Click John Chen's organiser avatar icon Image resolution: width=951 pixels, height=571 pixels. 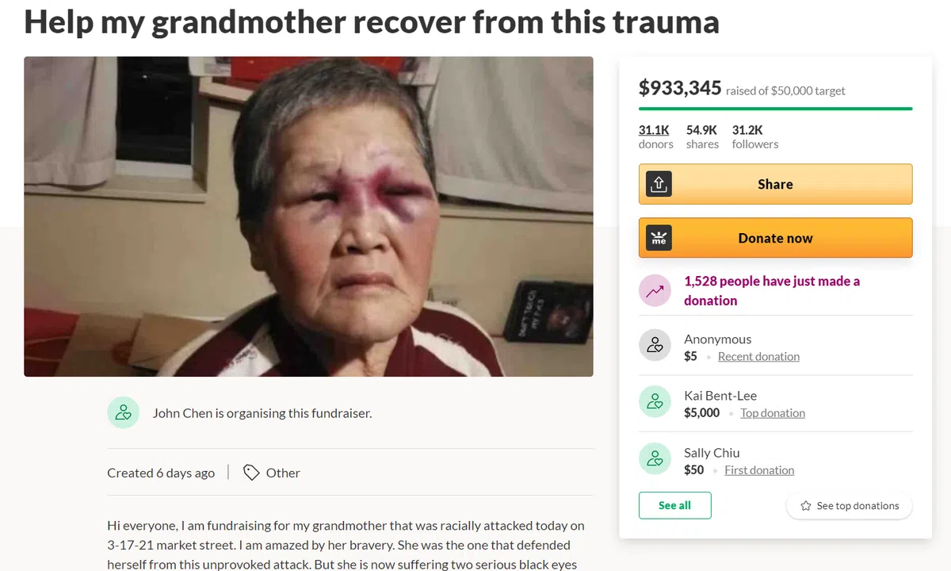123,412
